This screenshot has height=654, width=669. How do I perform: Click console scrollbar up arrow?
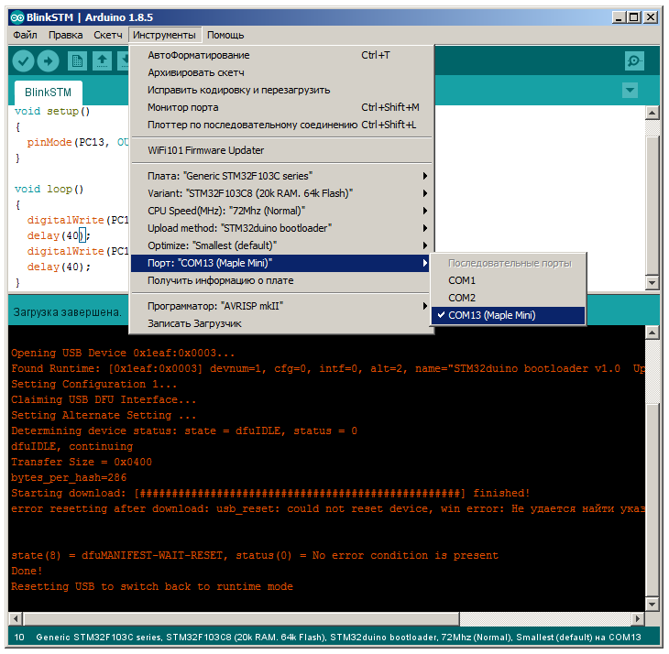pos(652,332)
